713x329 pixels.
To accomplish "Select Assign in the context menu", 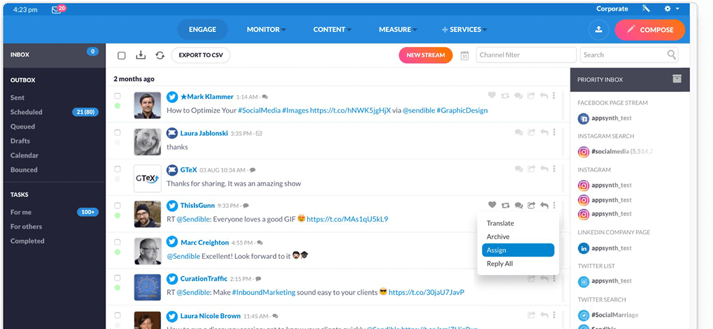I will (x=518, y=250).
